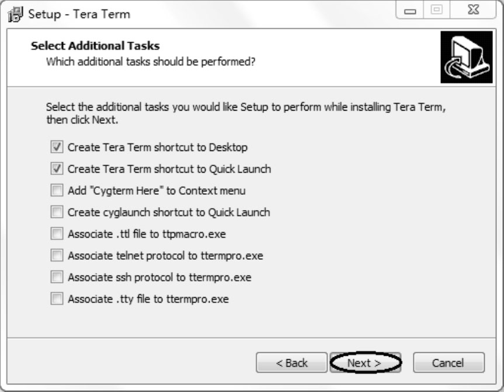Uncheck Create Tera Term shortcut to Desktop
The height and width of the screenshot is (392, 504).
57,147
